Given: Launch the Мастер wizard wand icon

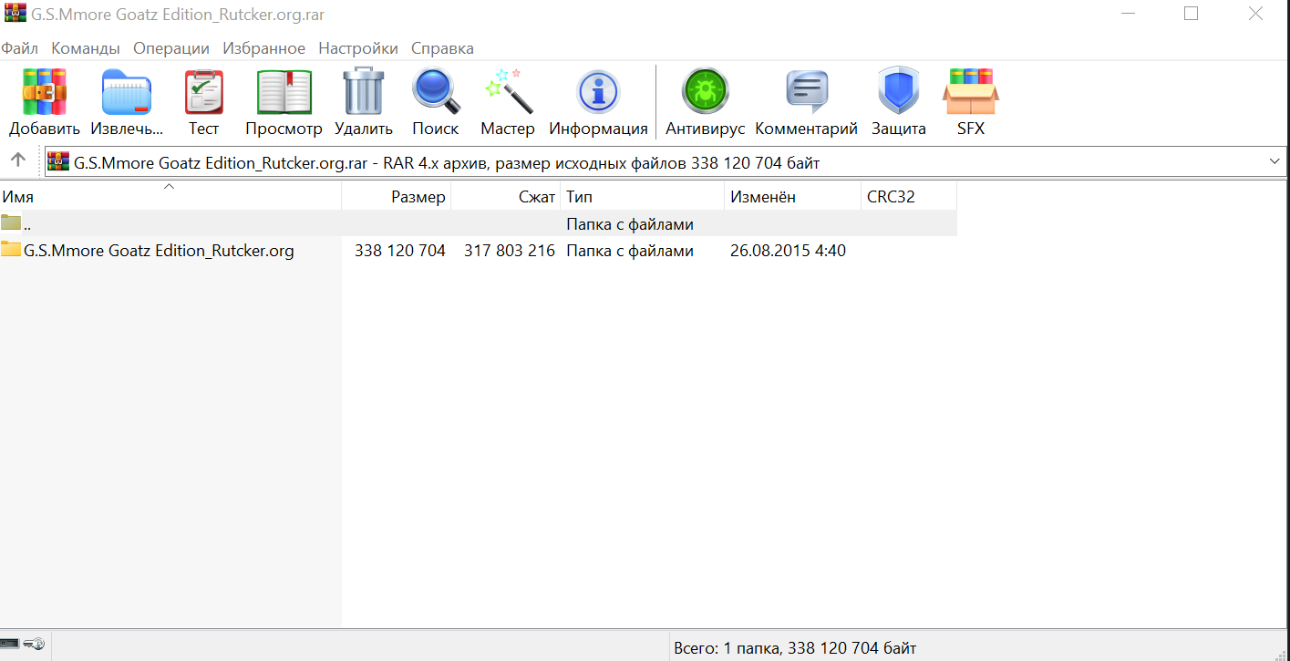Looking at the screenshot, I should tap(507, 93).
